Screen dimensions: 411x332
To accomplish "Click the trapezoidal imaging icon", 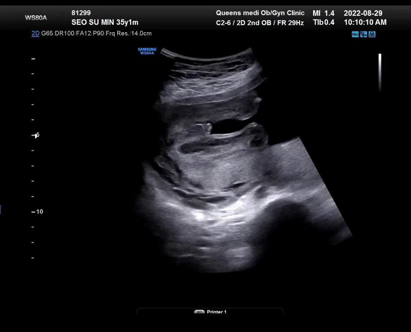I will click(372, 34).
